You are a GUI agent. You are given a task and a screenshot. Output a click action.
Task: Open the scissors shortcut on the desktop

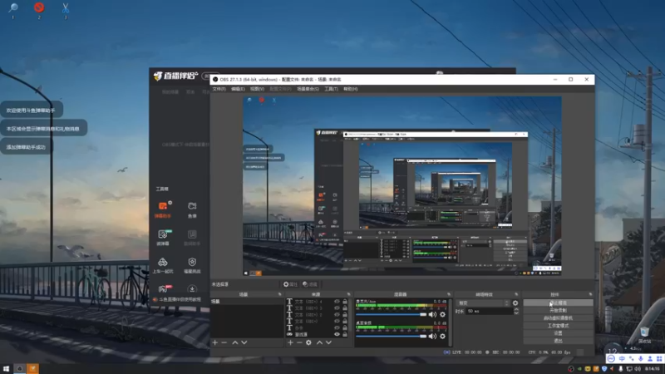coord(66,8)
